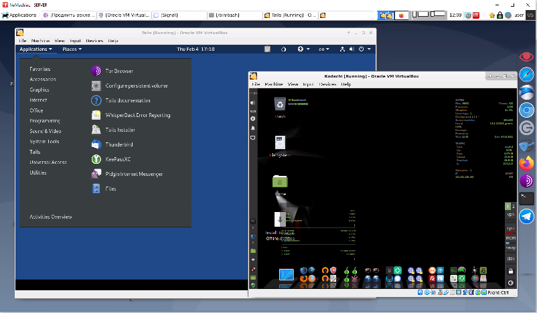
Task: Click the OpenPGP clipboard applet in Tails bar
Action: point(267,49)
